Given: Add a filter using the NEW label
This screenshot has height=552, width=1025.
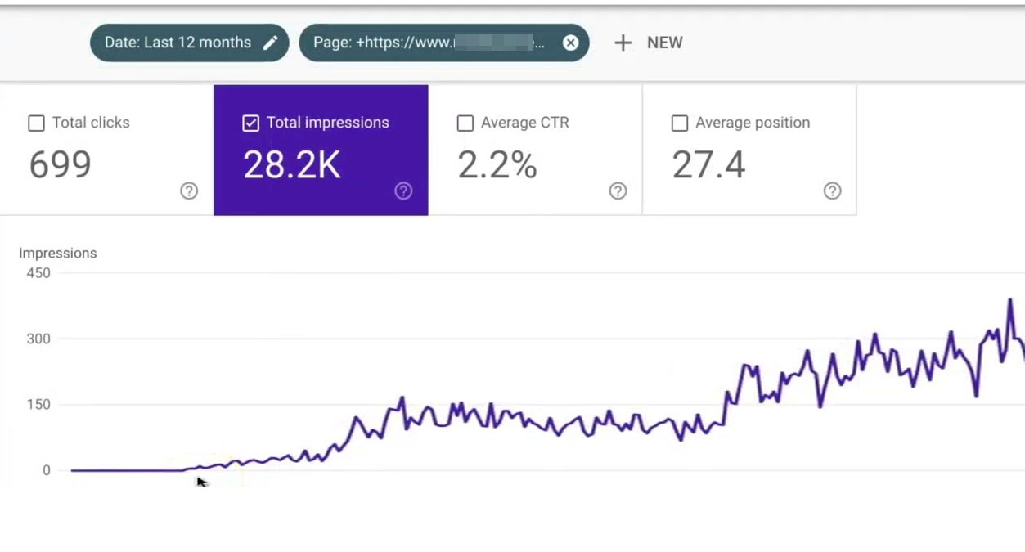Looking at the screenshot, I should coord(664,43).
